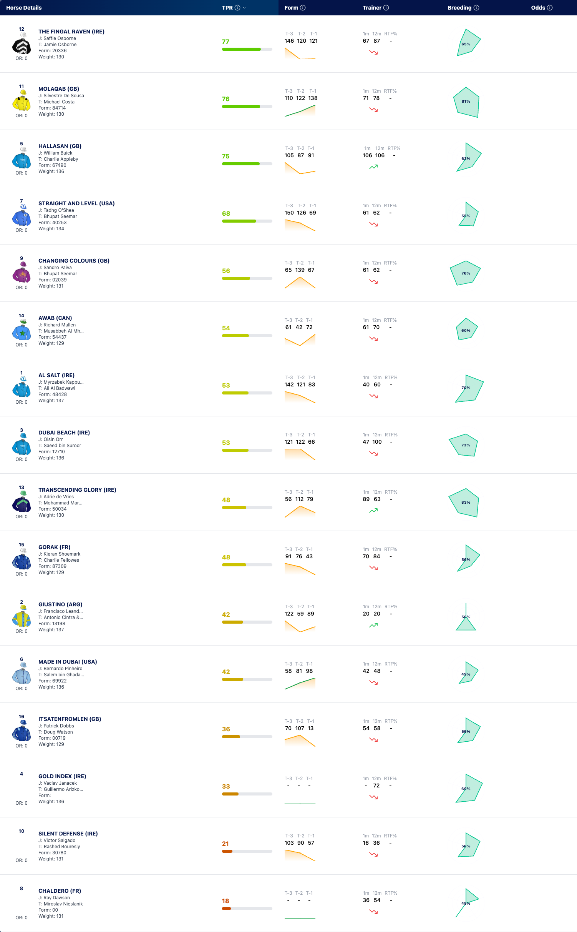The image size is (577, 932).
Task: Select the Breeding column header
Action: click(459, 8)
